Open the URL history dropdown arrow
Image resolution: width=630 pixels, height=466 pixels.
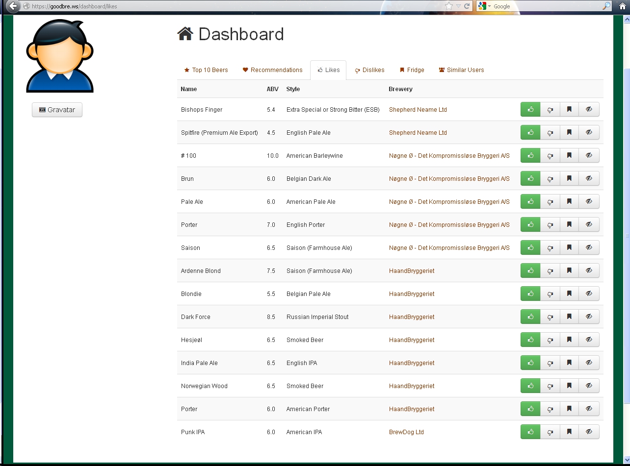[x=458, y=6]
